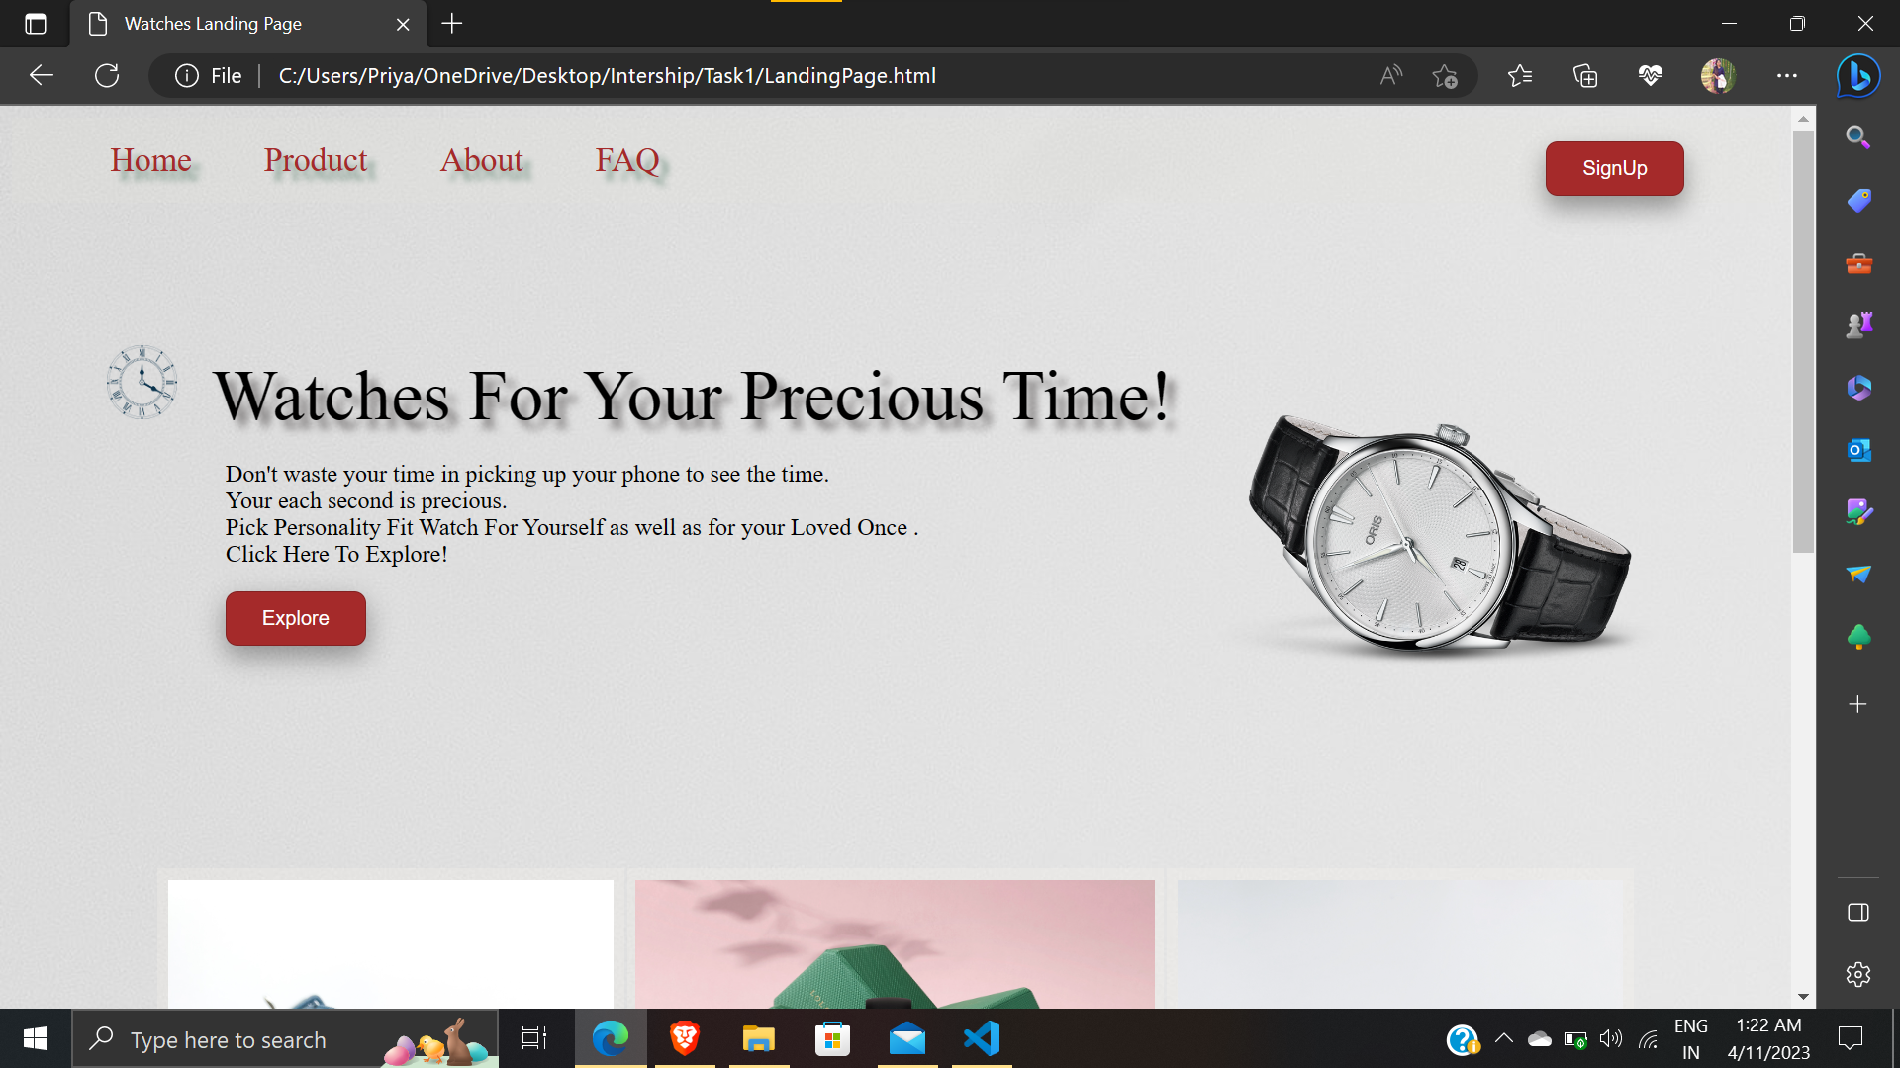1900x1068 pixels.
Task: Open Bing Chat in the sidebar
Action: pyautogui.click(x=1858, y=76)
